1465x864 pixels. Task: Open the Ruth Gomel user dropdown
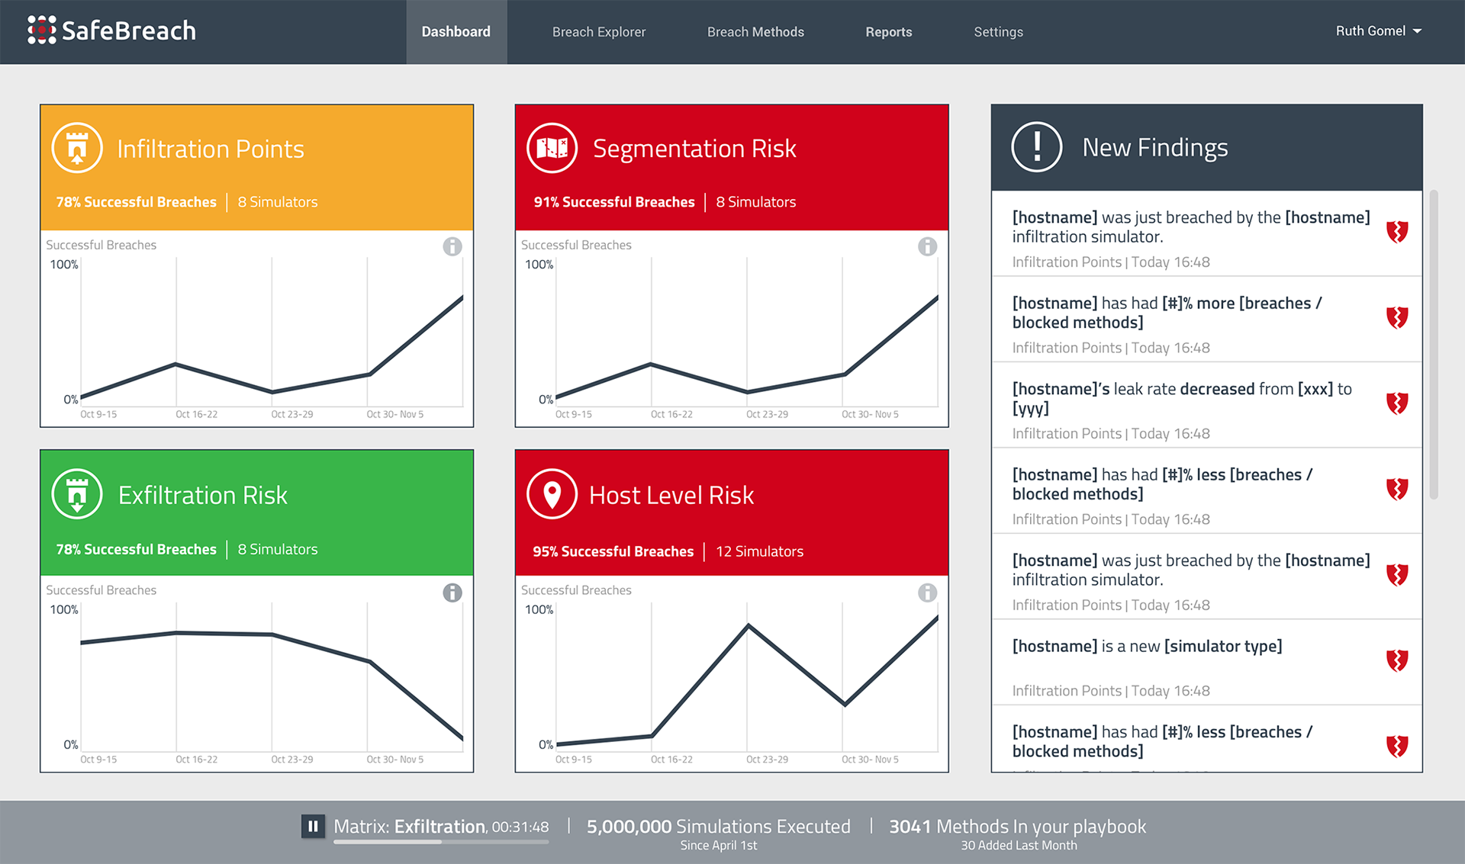pyautogui.click(x=1378, y=31)
